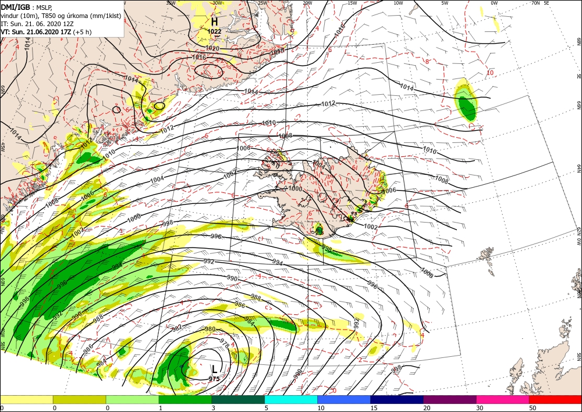Select the navy 15–20 mm legend swatch

[x=397, y=399]
